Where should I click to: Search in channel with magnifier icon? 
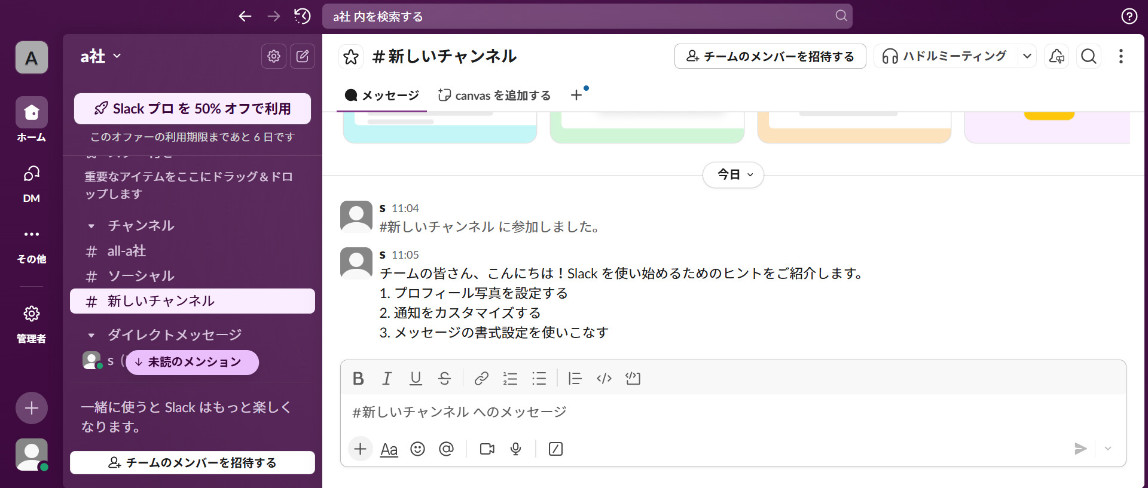coord(1089,56)
